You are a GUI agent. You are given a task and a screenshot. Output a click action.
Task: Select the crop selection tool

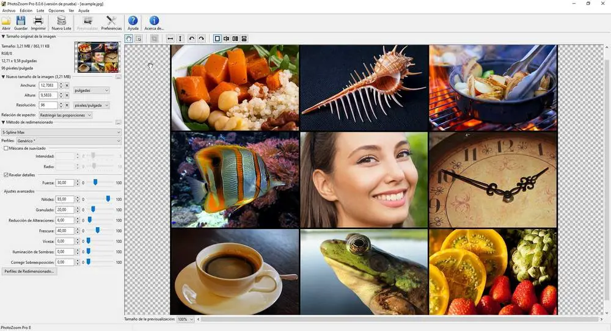tap(138, 38)
